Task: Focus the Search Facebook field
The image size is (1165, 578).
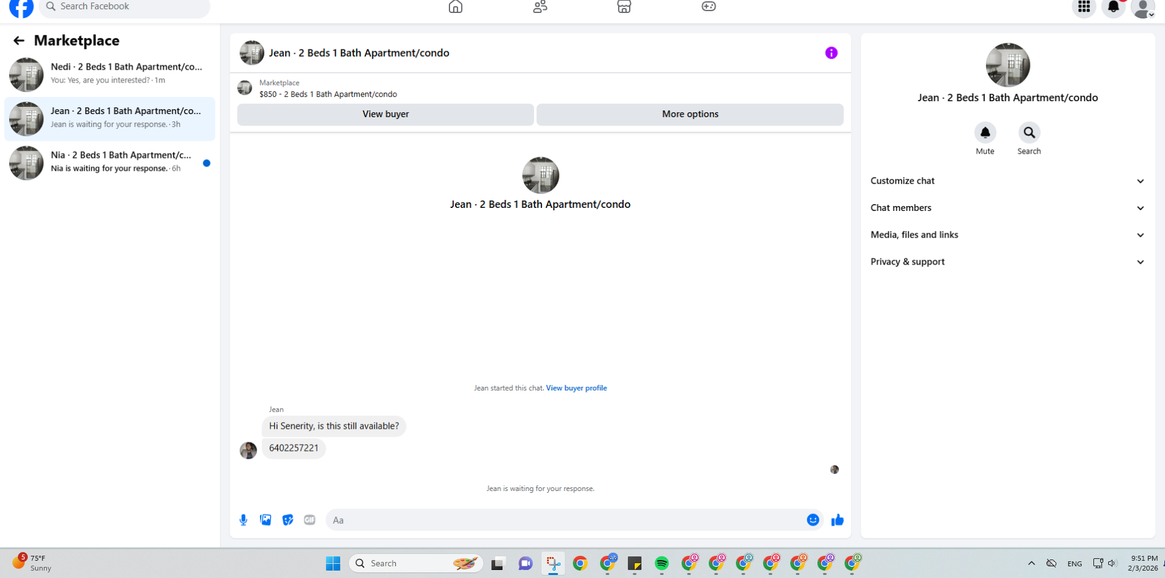Action: (x=125, y=7)
